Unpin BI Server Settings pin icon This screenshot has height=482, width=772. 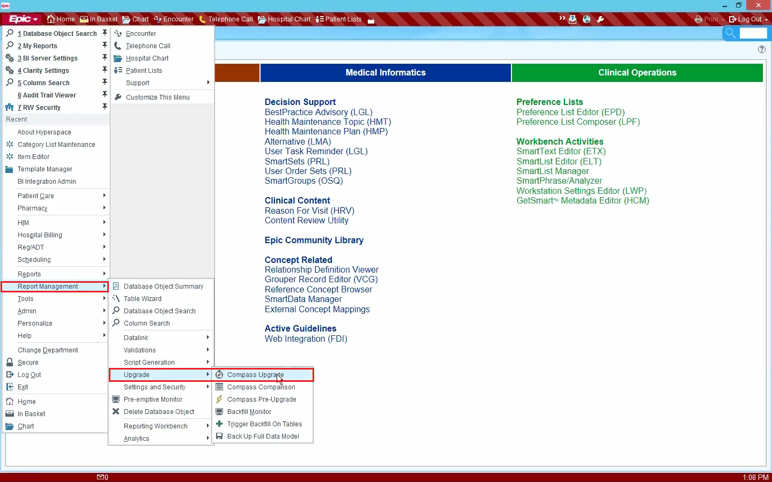pos(105,57)
